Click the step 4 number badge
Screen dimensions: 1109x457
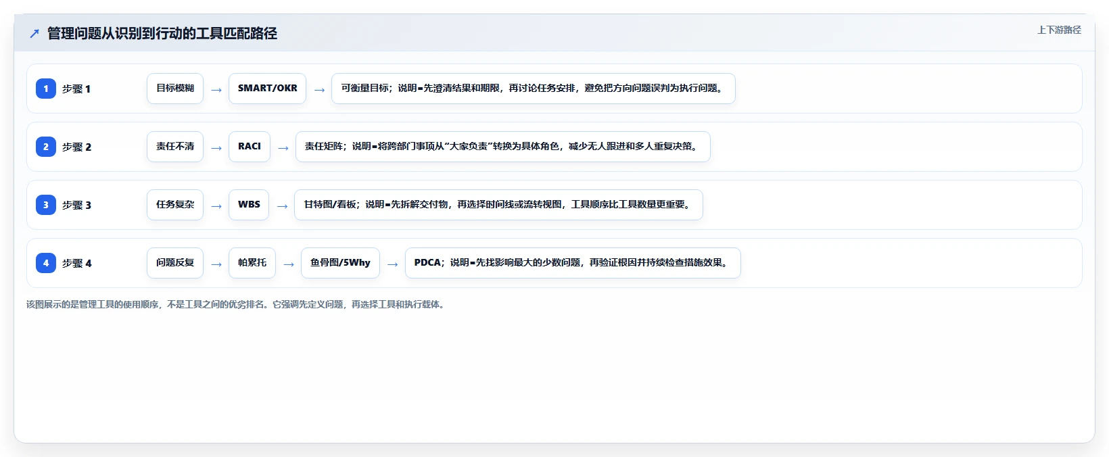46,263
